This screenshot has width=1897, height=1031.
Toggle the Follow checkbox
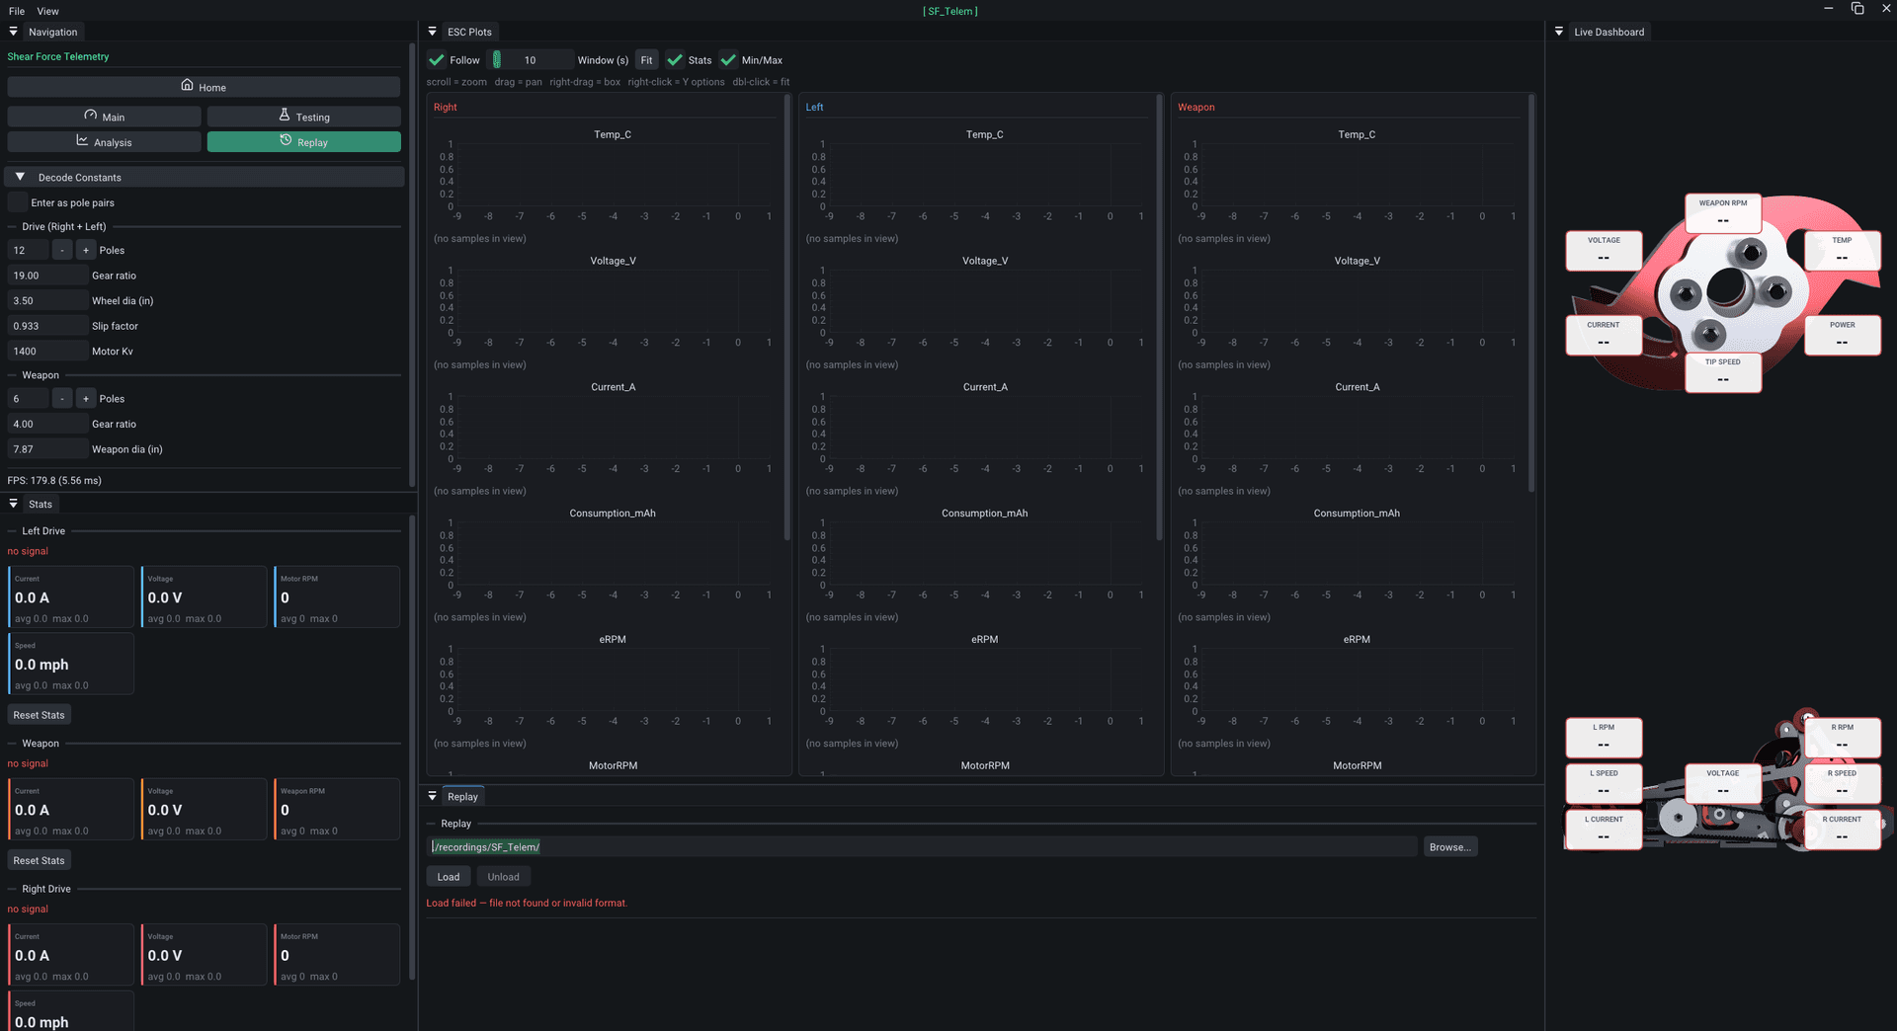(x=437, y=60)
